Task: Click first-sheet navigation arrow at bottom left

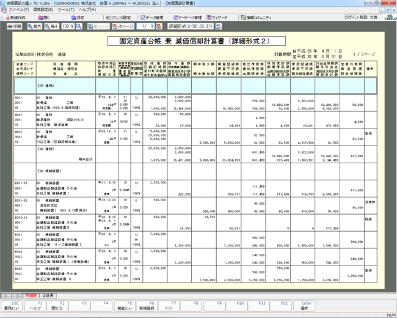Action: pos(3,296)
